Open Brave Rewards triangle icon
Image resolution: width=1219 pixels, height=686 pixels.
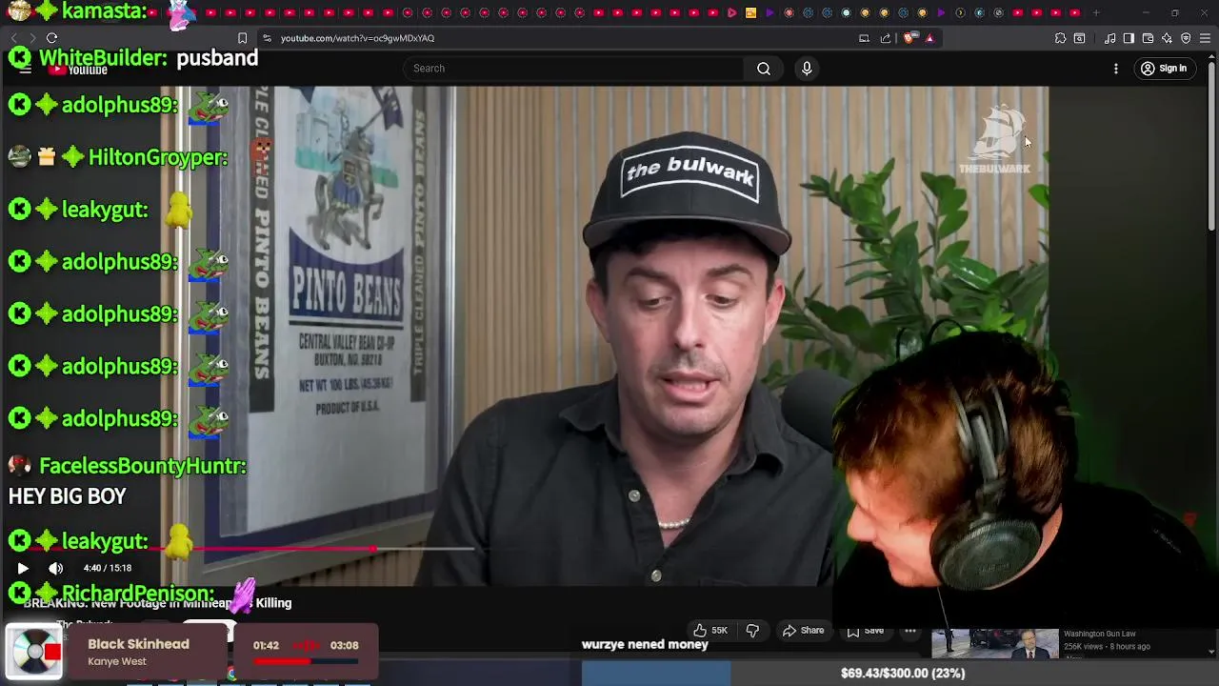pos(929,38)
